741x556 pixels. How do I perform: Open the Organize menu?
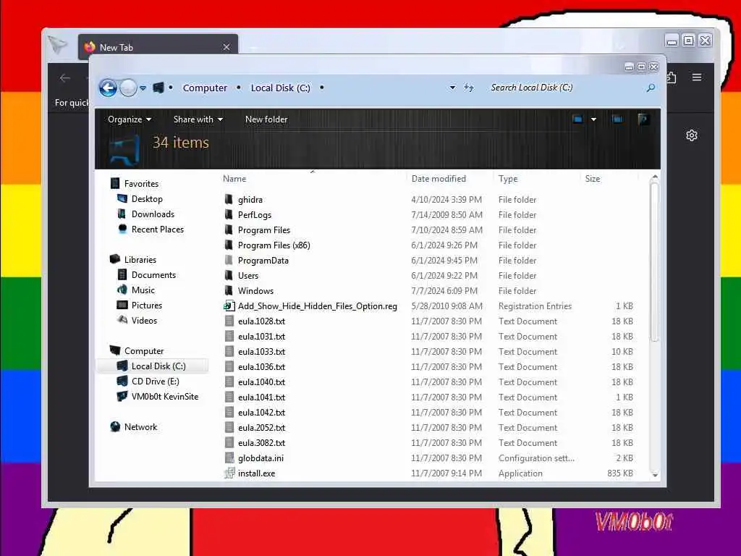[x=130, y=119]
